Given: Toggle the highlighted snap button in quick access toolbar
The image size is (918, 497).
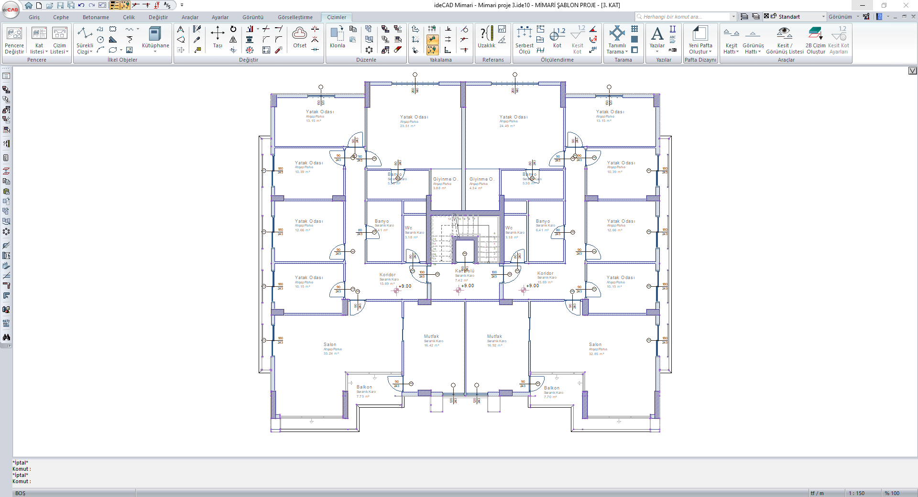Looking at the screenshot, I should pos(125,5).
